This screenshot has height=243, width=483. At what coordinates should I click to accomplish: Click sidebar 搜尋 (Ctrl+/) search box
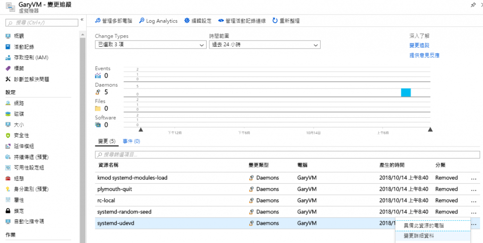coord(42,23)
